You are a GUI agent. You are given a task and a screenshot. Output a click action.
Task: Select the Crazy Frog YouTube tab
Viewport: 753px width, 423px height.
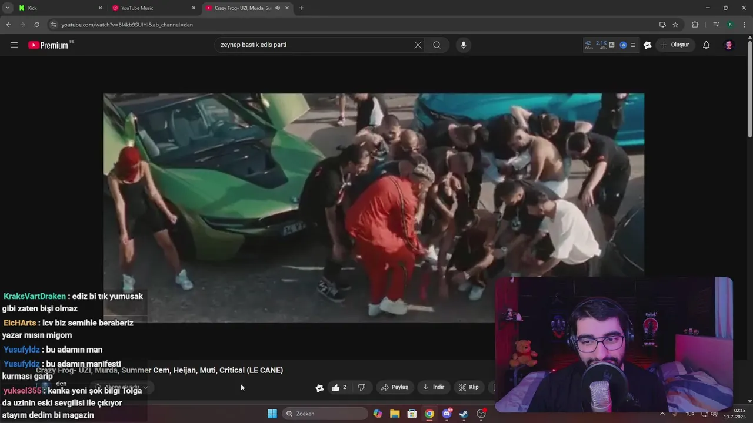click(x=247, y=8)
